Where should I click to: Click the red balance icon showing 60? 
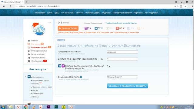point(117,28)
